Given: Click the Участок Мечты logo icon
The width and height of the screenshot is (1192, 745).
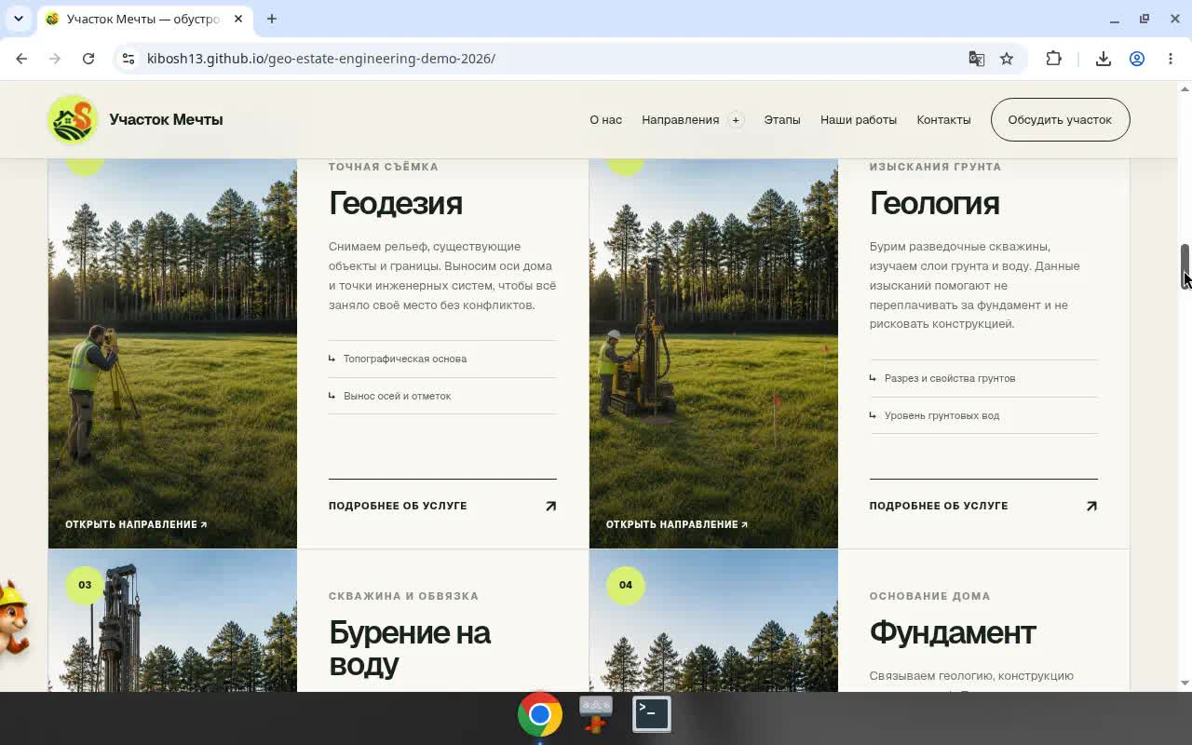Looking at the screenshot, I should pyautogui.click(x=73, y=119).
